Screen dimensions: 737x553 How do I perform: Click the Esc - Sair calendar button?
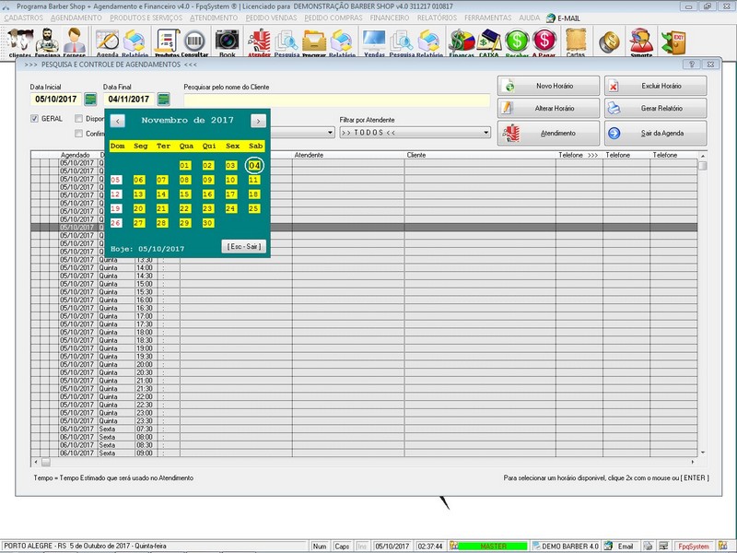point(244,246)
